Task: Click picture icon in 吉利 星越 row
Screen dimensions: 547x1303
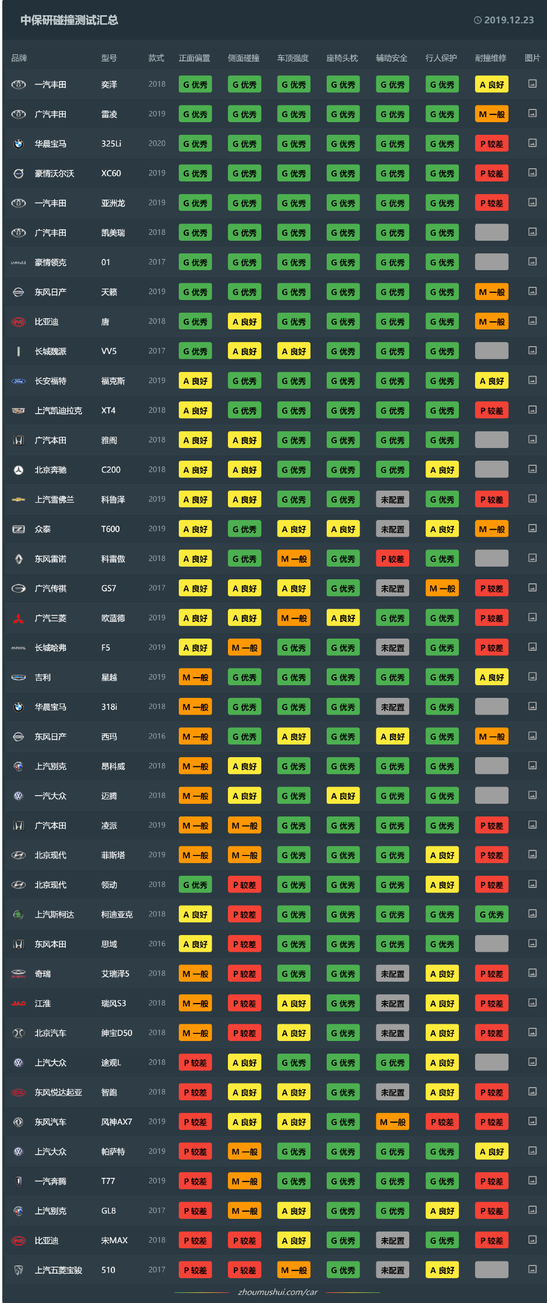Action: (532, 676)
